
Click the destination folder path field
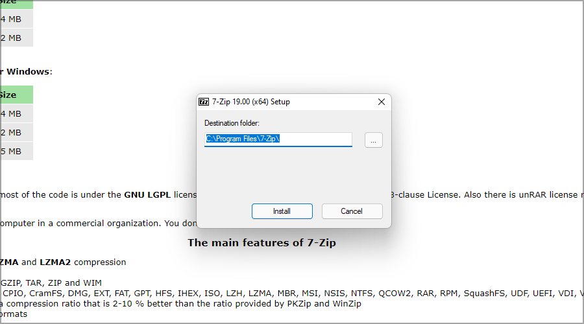278,139
